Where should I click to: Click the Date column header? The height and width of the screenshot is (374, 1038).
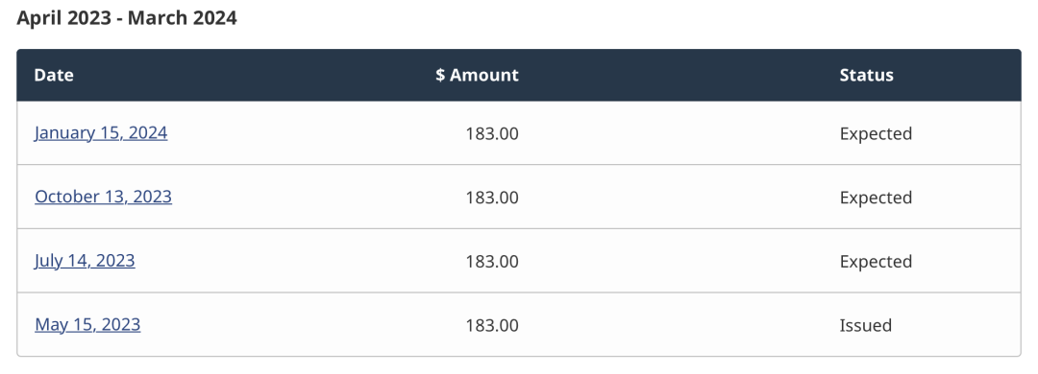coord(54,76)
